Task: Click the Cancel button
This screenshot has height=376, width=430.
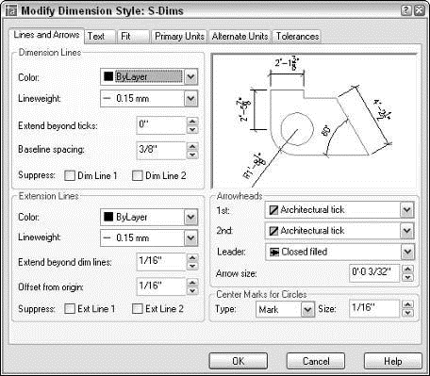Action: tap(316, 361)
